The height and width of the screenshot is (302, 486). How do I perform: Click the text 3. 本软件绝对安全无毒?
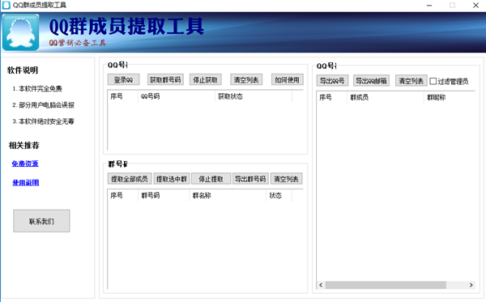[x=44, y=121]
